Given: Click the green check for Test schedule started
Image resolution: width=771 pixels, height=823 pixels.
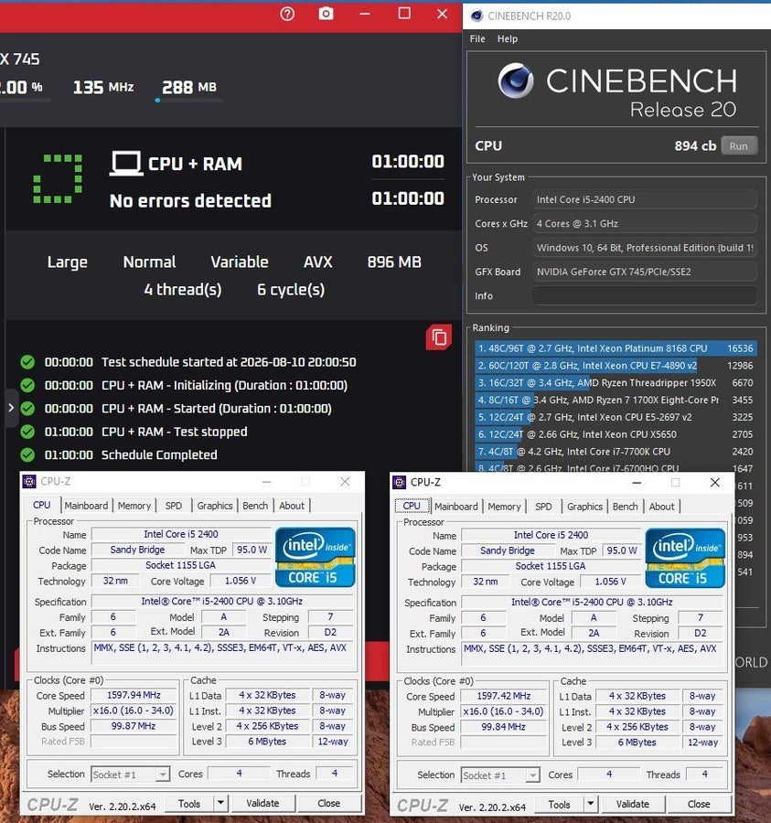Looking at the screenshot, I should point(27,362).
